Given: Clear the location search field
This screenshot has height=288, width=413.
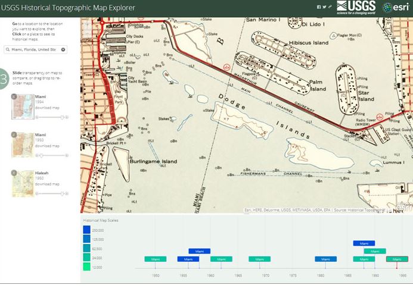Looking at the screenshot, I should tap(63, 50).
